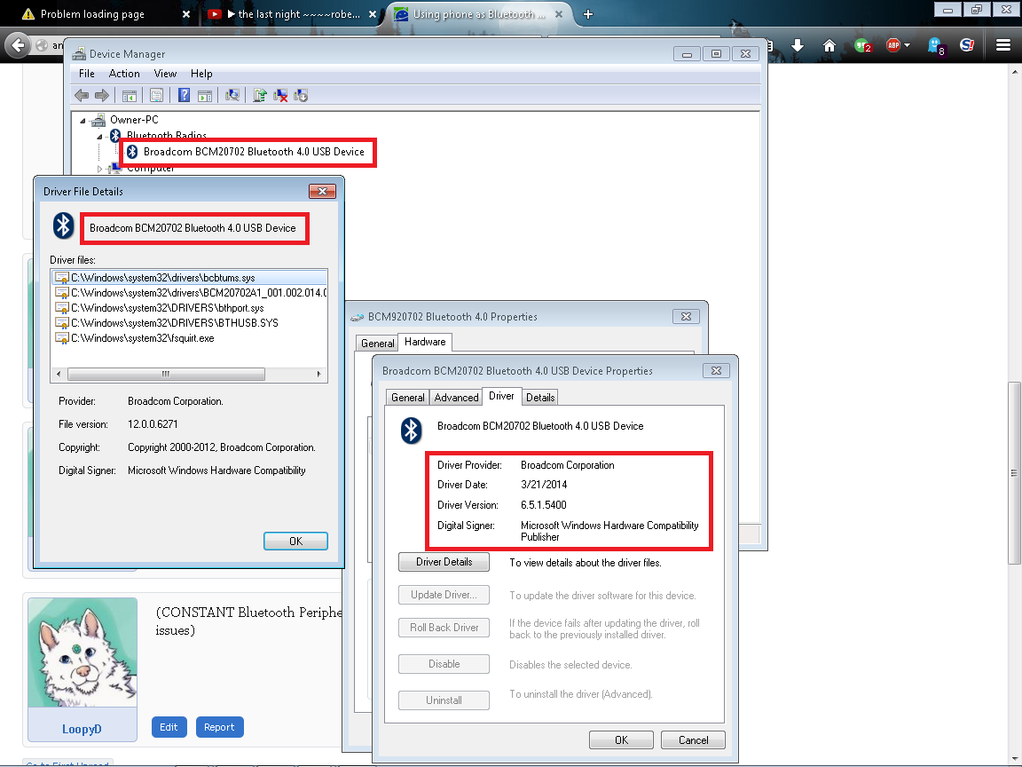1022x767 pixels.
Task: Open the Firefox Downloads arrow icon
Action: click(798, 45)
